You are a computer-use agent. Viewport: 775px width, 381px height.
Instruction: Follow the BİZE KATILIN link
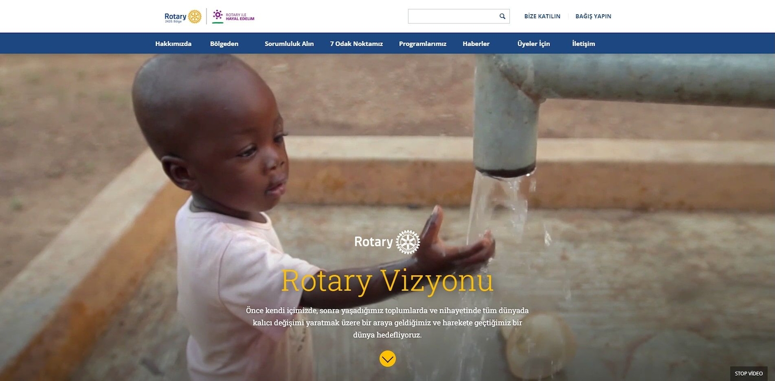pyautogui.click(x=542, y=16)
